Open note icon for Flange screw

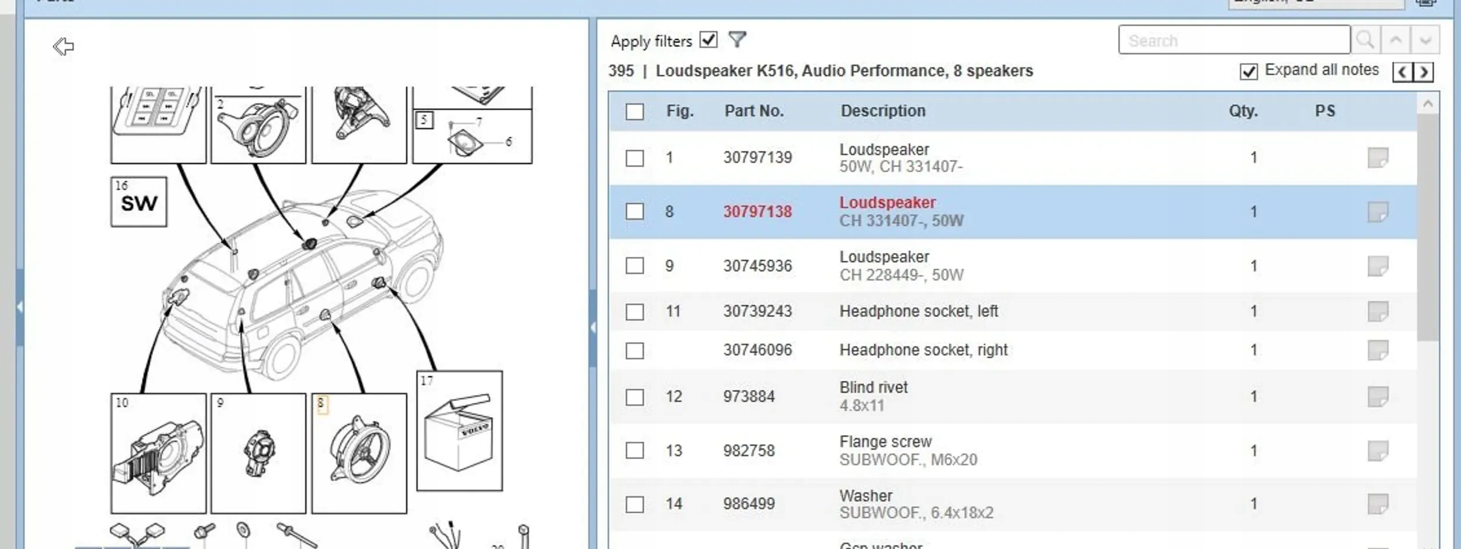click(1378, 451)
